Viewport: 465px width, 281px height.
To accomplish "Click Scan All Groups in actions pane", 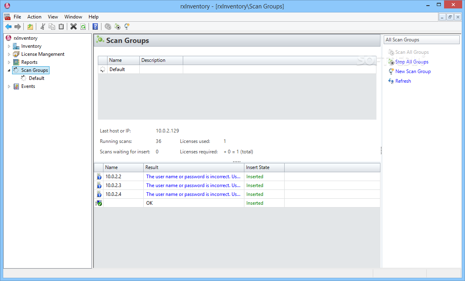I will click(x=412, y=52).
